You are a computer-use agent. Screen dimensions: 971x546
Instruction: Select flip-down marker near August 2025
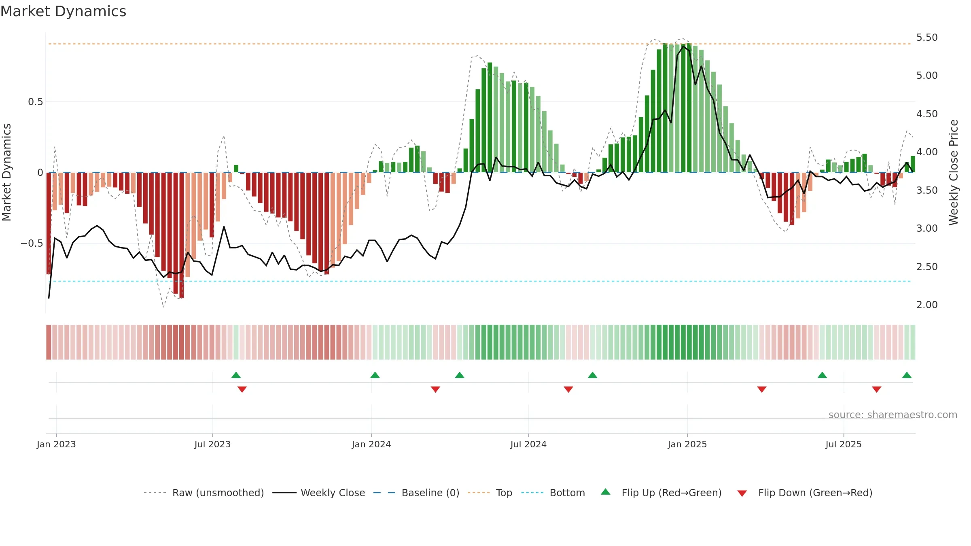click(877, 389)
